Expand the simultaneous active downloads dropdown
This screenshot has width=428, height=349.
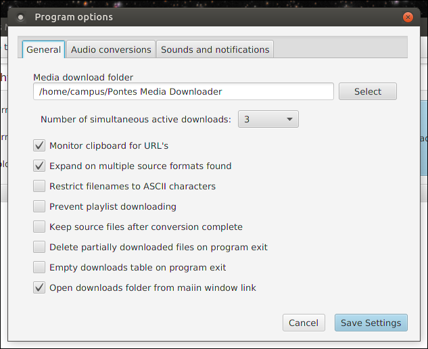click(x=268, y=119)
